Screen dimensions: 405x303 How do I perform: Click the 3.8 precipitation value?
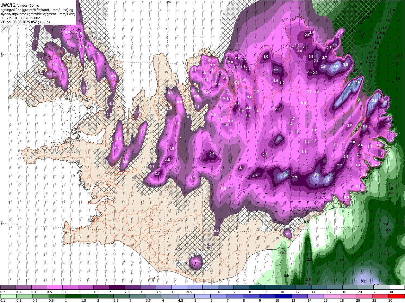click(346, 65)
